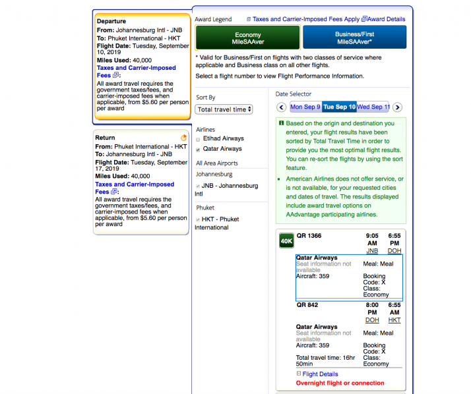Click the popup icon beside Taxes and Carrier-Imposed Fees Apply
This screenshot has width=471, height=394.
pyautogui.click(x=249, y=20)
